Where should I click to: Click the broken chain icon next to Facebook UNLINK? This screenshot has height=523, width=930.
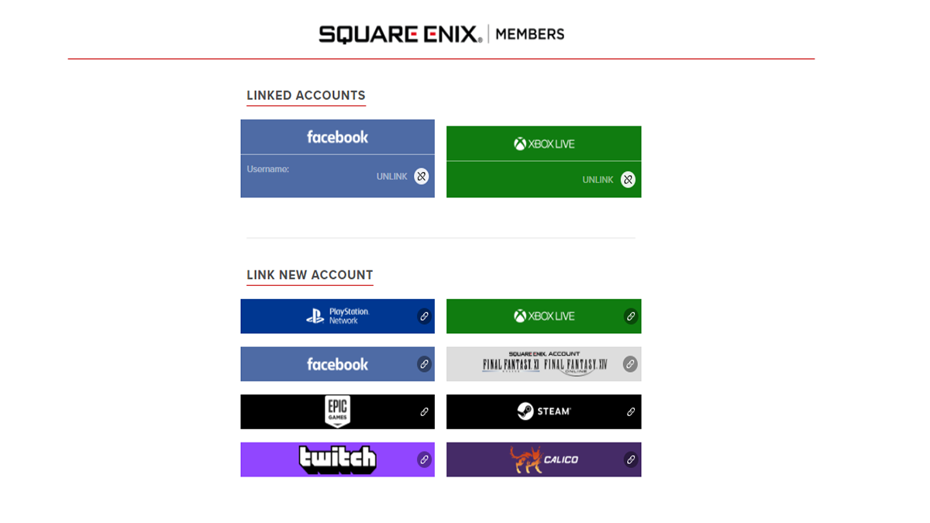pyautogui.click(x=422, y=176)
